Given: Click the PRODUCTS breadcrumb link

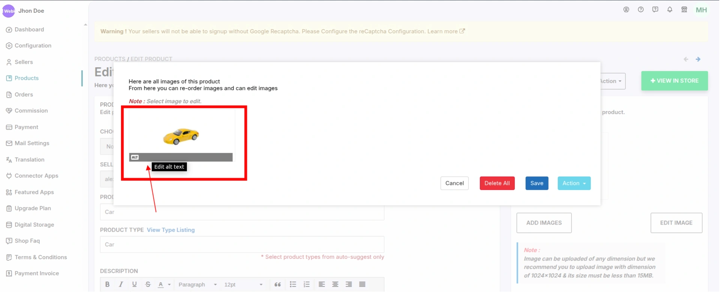Looking at the screenshot, I should (x=110, y=59).
